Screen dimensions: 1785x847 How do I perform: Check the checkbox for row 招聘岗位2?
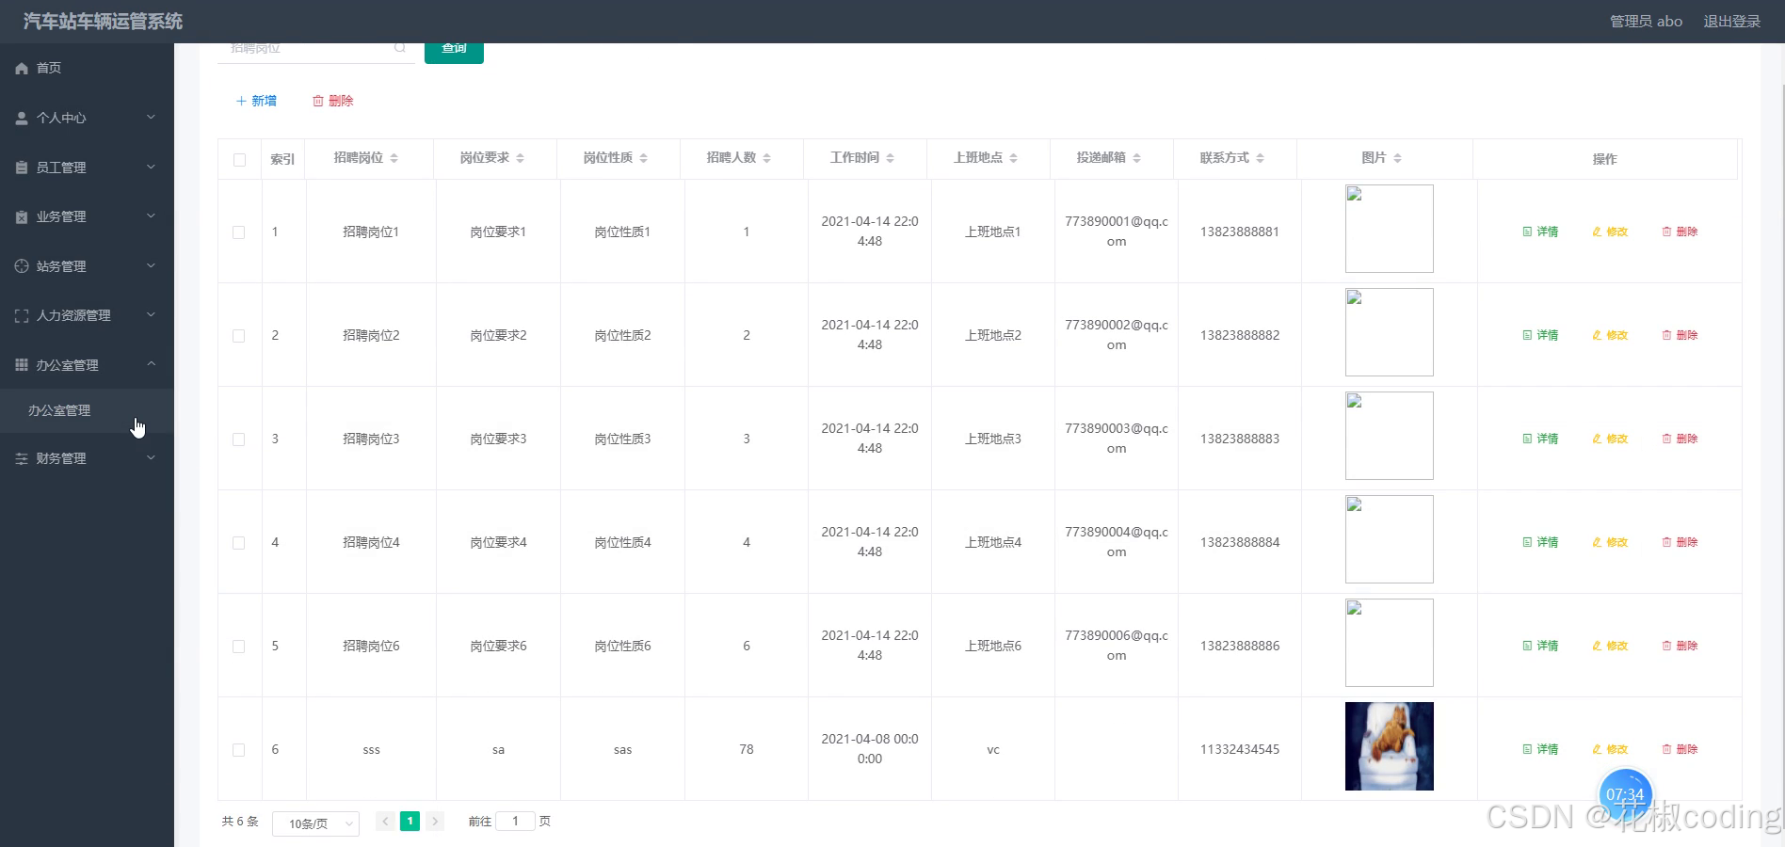click(239, 336)
